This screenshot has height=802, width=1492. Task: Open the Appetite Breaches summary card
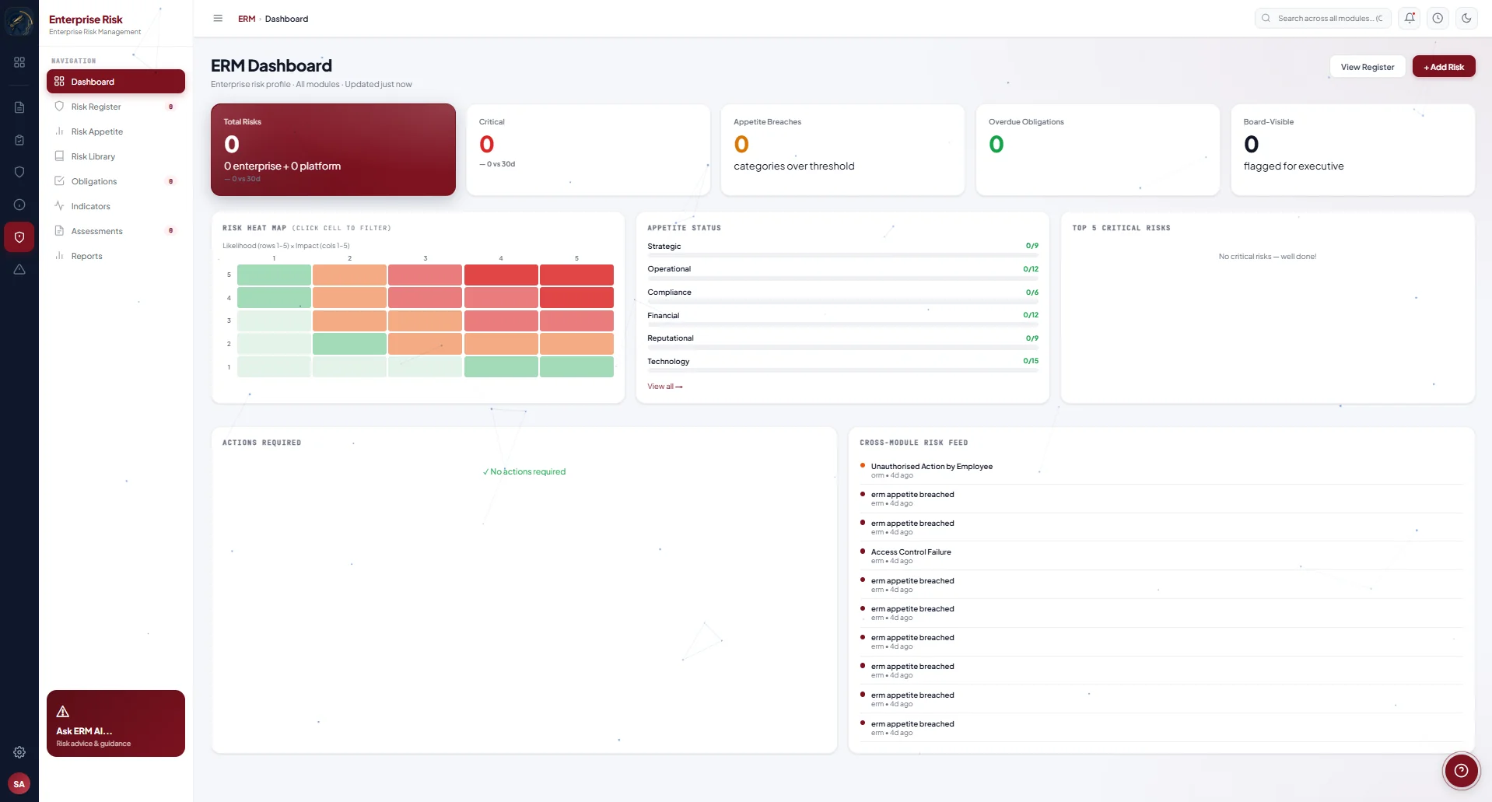[x=842, y=149]
